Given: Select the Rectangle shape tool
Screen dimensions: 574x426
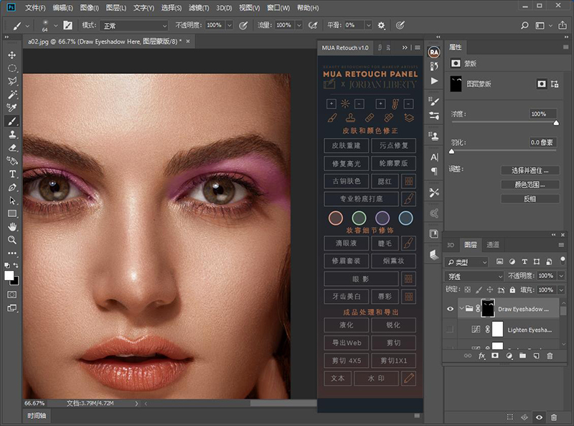Looking at the screenshot, I should [x=12, y=214].
